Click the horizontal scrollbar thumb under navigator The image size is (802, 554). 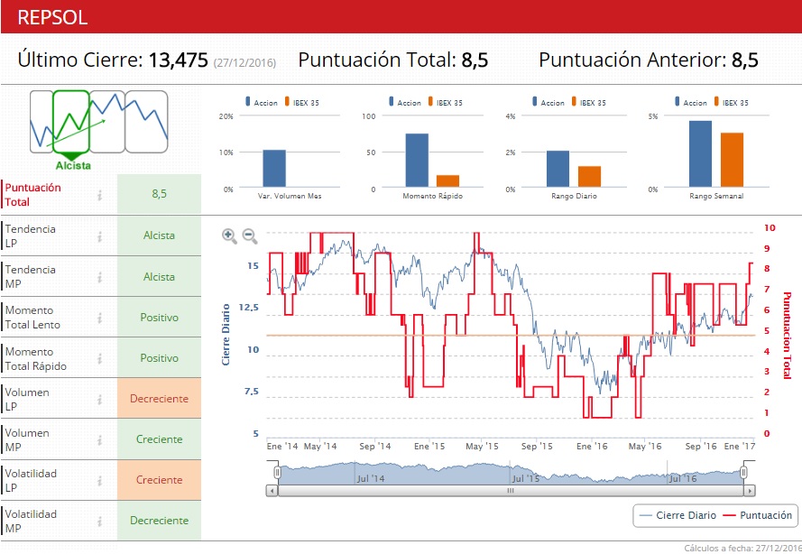click(x=511, y=491)
